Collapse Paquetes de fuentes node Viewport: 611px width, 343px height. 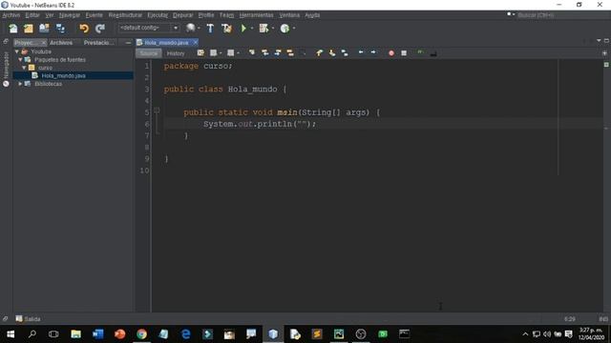(20, 59)
